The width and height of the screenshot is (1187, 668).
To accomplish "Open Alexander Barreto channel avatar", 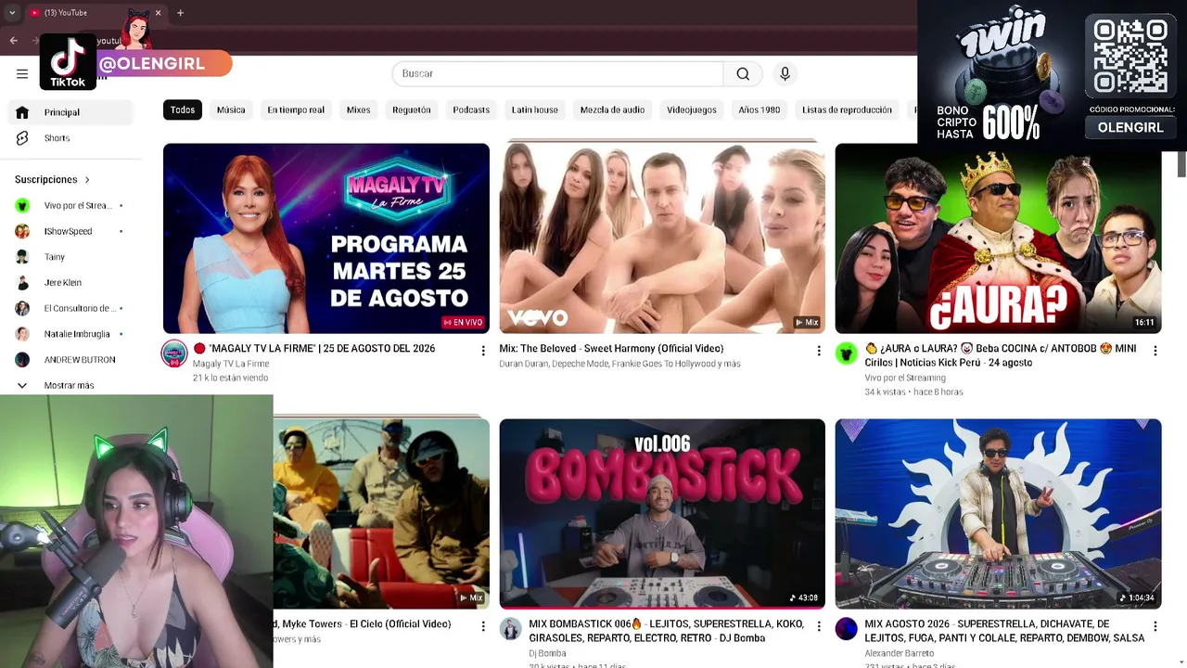I will click(847, 629).
